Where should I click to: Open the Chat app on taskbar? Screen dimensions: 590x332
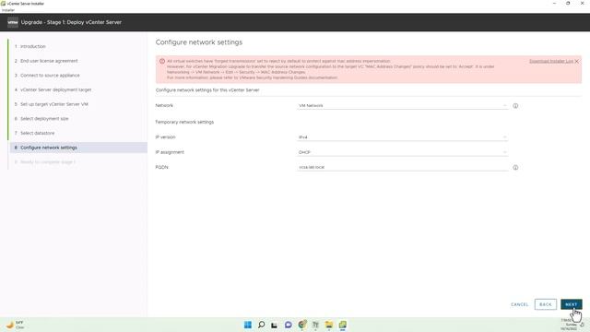point(289,325)
